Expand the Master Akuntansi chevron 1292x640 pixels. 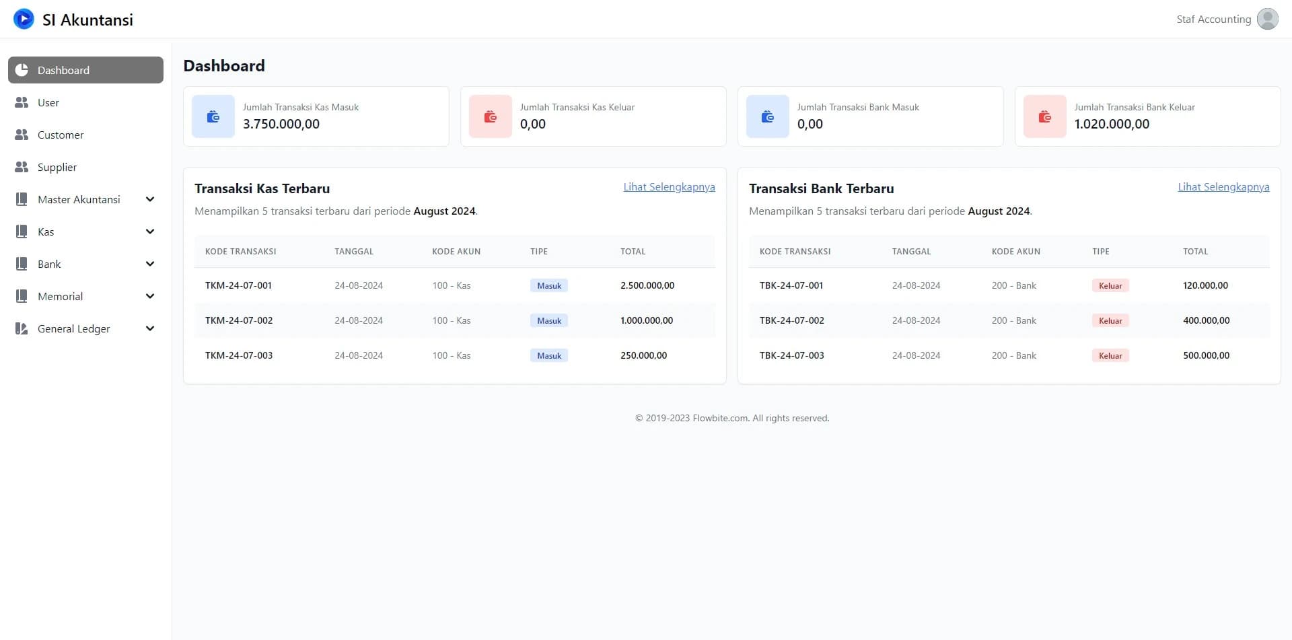click(150, 199)
